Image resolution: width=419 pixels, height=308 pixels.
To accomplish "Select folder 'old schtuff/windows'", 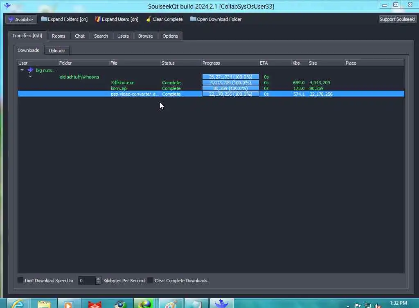I will [79, 77].
